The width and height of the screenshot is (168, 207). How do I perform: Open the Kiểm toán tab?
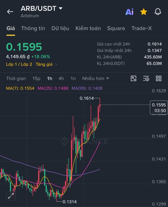[x=88, y=28]
